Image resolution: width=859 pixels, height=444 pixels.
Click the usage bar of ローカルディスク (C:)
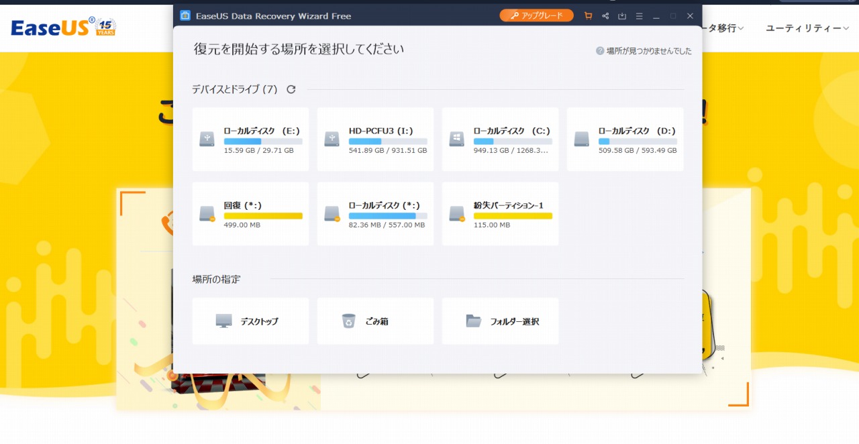pos(513,142)
